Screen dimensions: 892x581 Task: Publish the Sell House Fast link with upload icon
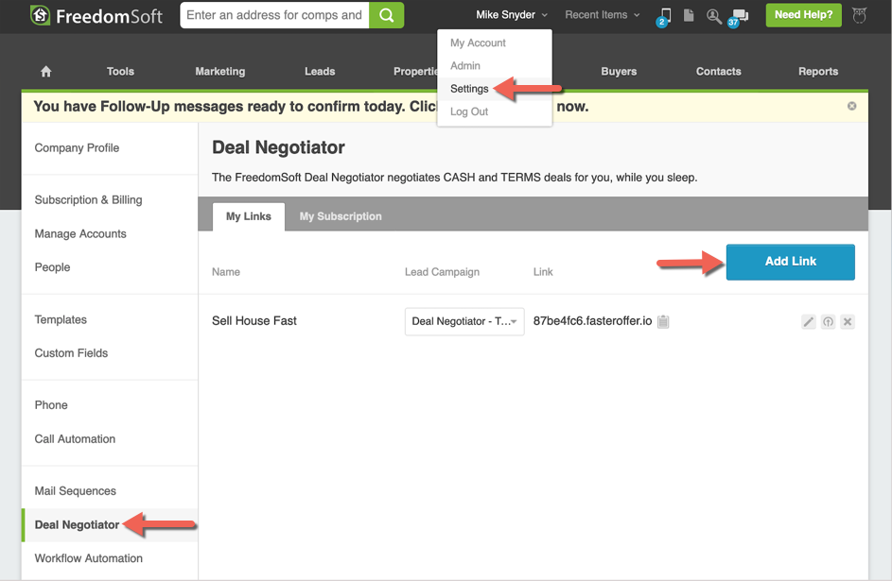[829, 322]
